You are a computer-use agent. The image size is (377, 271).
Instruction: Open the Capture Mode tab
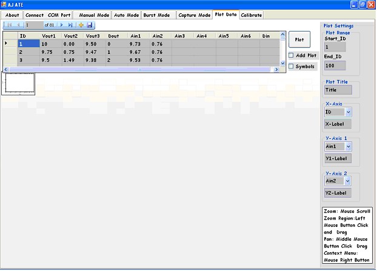pos(195,15)
